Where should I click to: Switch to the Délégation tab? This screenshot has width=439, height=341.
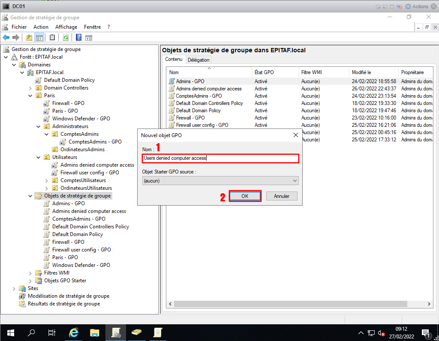[x=198, y=60]
